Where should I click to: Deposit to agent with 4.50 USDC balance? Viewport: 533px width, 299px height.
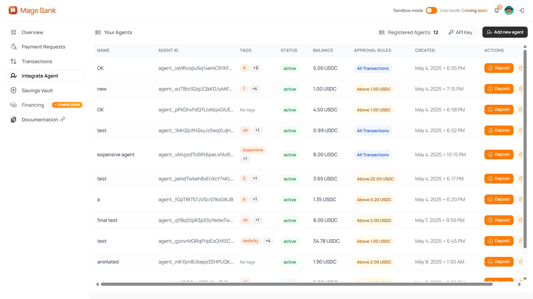point(499,110)
